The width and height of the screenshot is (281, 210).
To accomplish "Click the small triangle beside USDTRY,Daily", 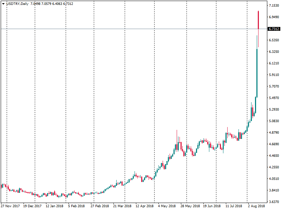I will pyautogui.click(x=4, y=3).
